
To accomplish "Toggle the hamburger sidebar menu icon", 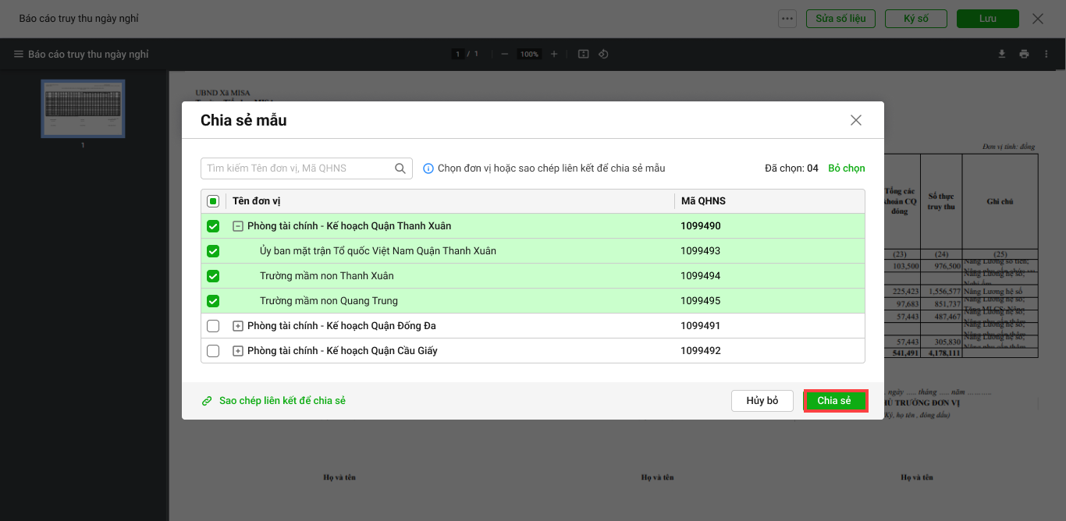I will coord(18,55).
